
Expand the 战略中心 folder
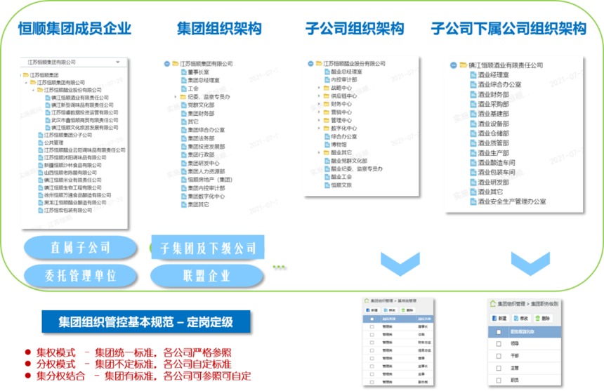[x=319, y=88]
